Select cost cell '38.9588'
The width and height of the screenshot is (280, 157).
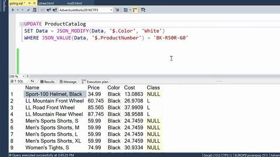134,114
